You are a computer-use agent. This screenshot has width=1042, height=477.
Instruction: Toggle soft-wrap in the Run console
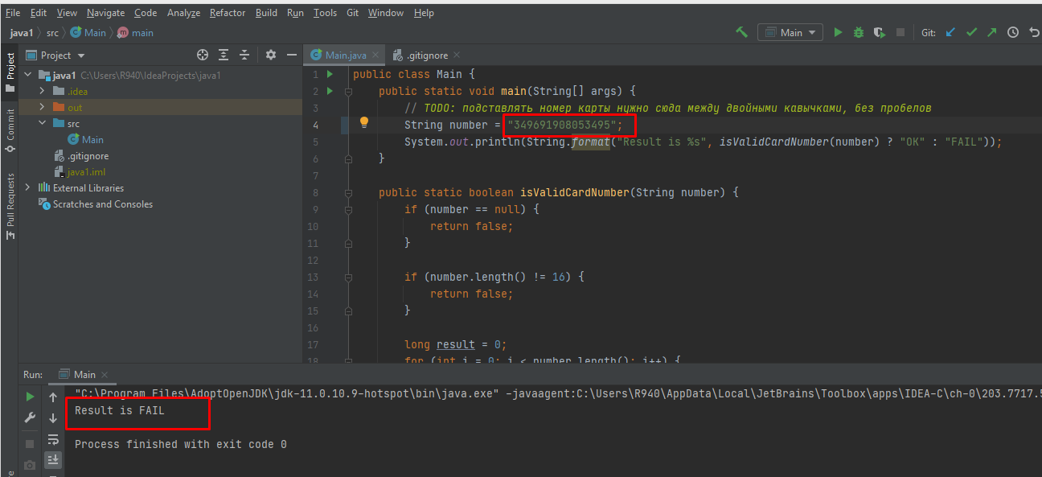[53, 439]
